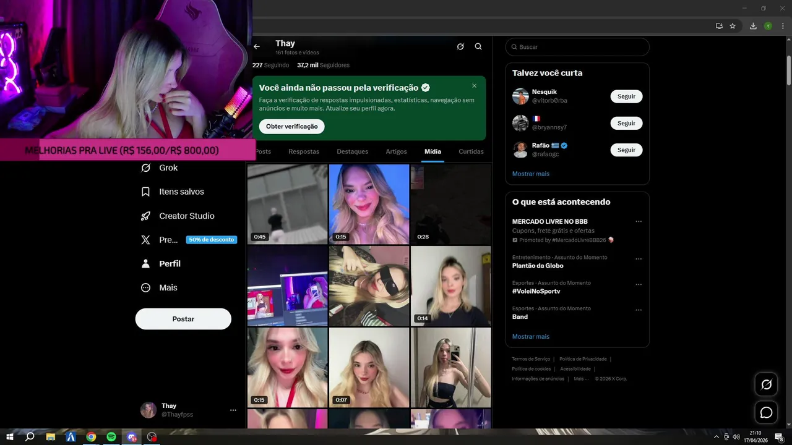Follow Rafão with the Seguir button
This screenshot has width=792, height=445.
[626, 150]
